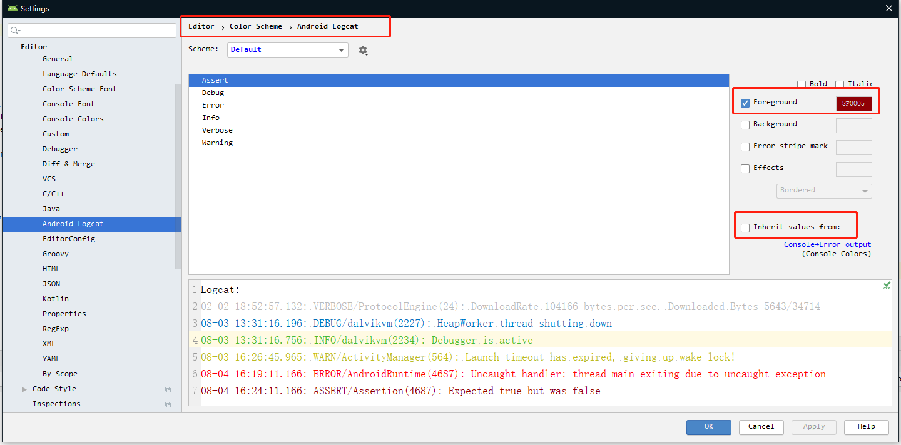Click the Cancel button
Image resolution: width=901 pixels, height=445 pixels.
tap(761, 427)
